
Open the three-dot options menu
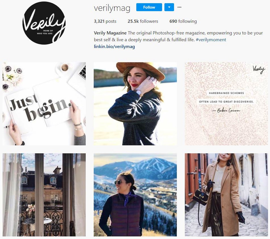point(179,7)
